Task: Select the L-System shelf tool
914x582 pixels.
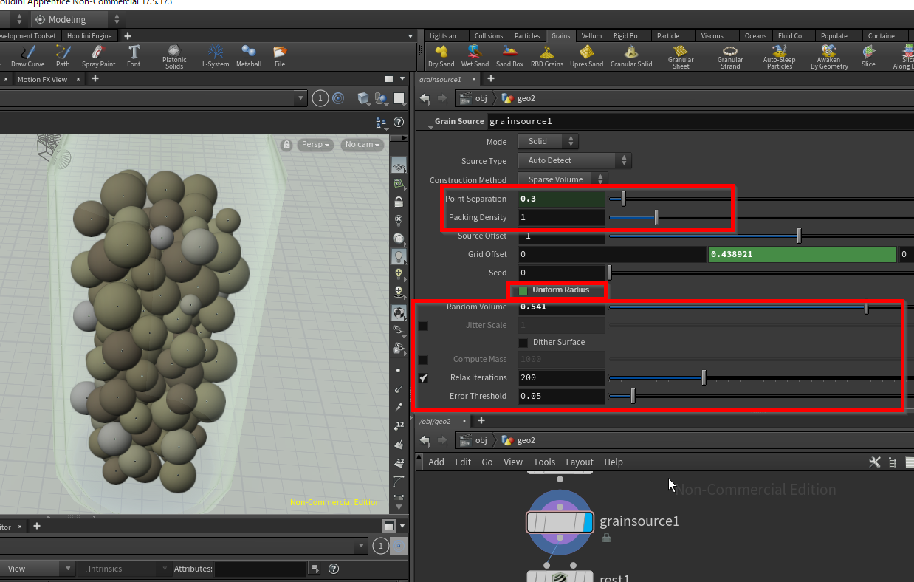Action: point(216,56)
